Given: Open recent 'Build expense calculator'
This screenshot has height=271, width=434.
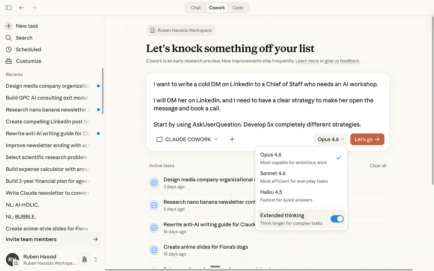Looking at the screenshot, I should tap(48, 169).
